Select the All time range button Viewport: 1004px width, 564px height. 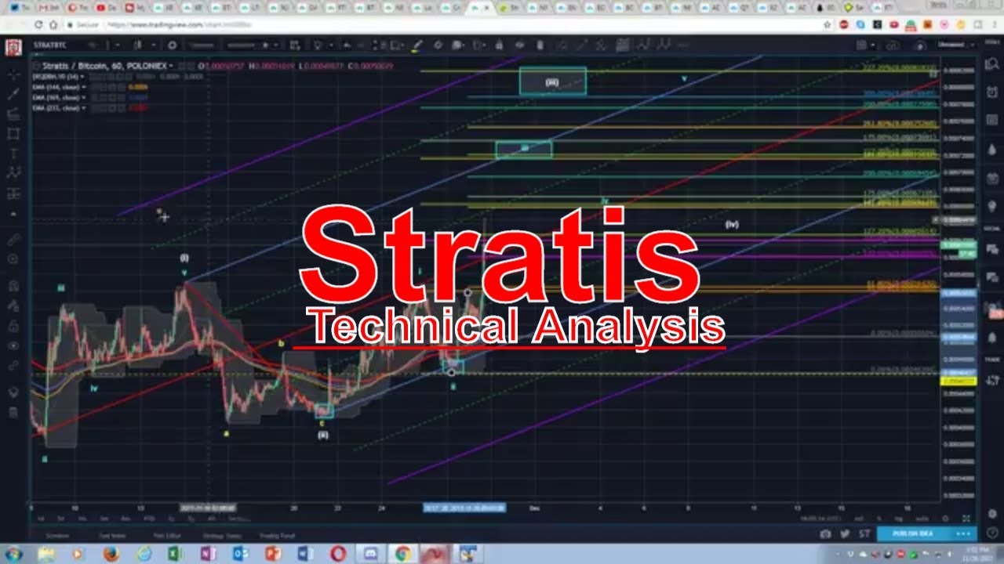(x=212, y=519)
